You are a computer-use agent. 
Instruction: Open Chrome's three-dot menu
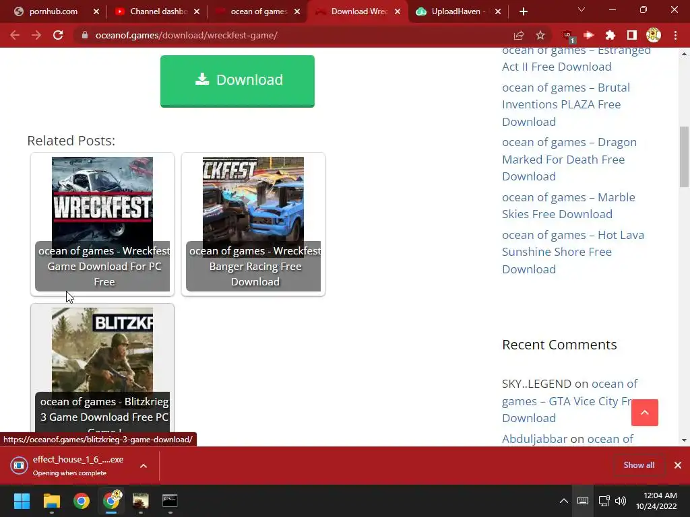click(675, 35)
